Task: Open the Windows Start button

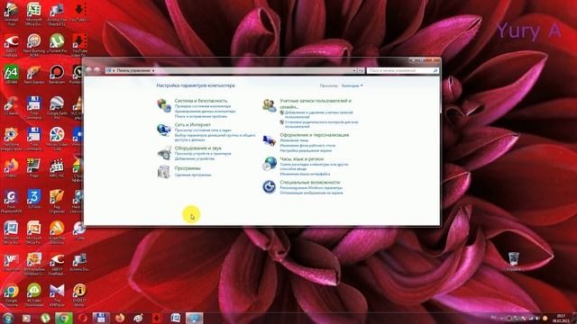Action: click(x=7, y=318)
